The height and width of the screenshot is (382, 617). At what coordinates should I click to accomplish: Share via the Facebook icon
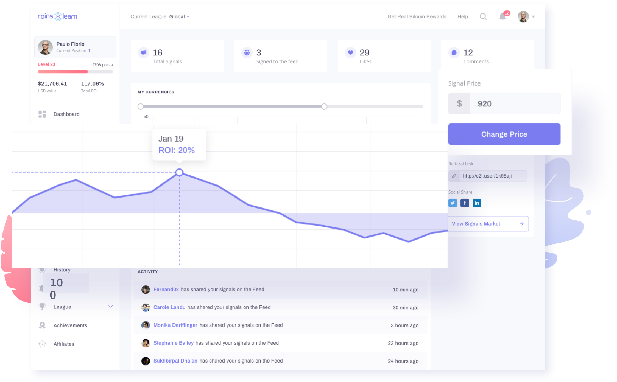click(x=465, y=203)
